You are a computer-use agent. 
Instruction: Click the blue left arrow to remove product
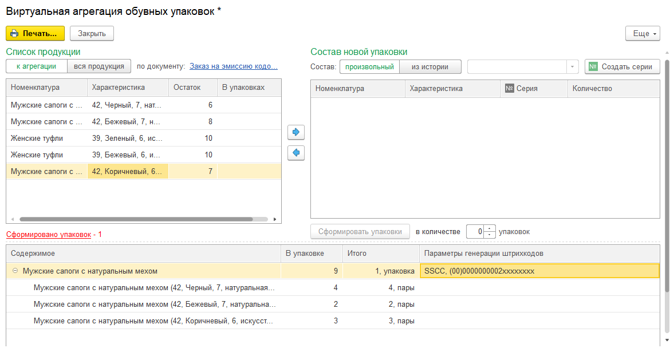click(295, 152)
